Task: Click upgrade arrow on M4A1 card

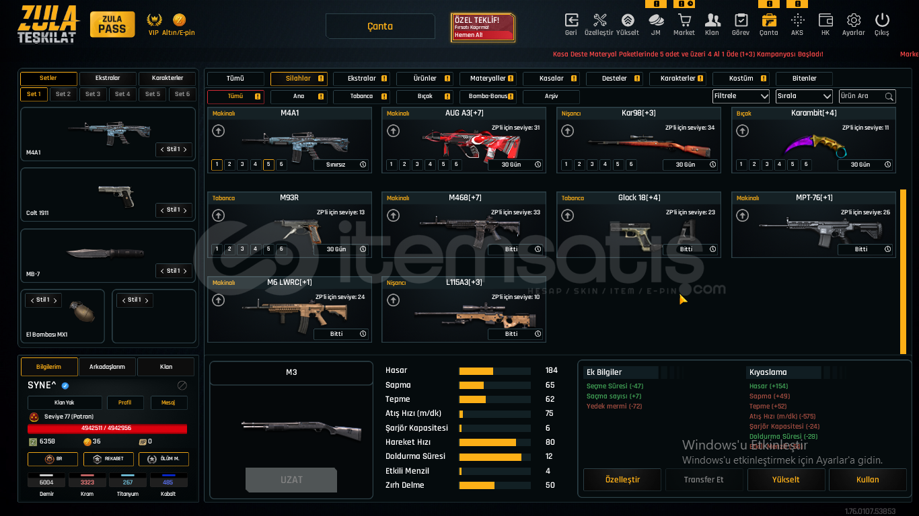Action: pos(218,131)
